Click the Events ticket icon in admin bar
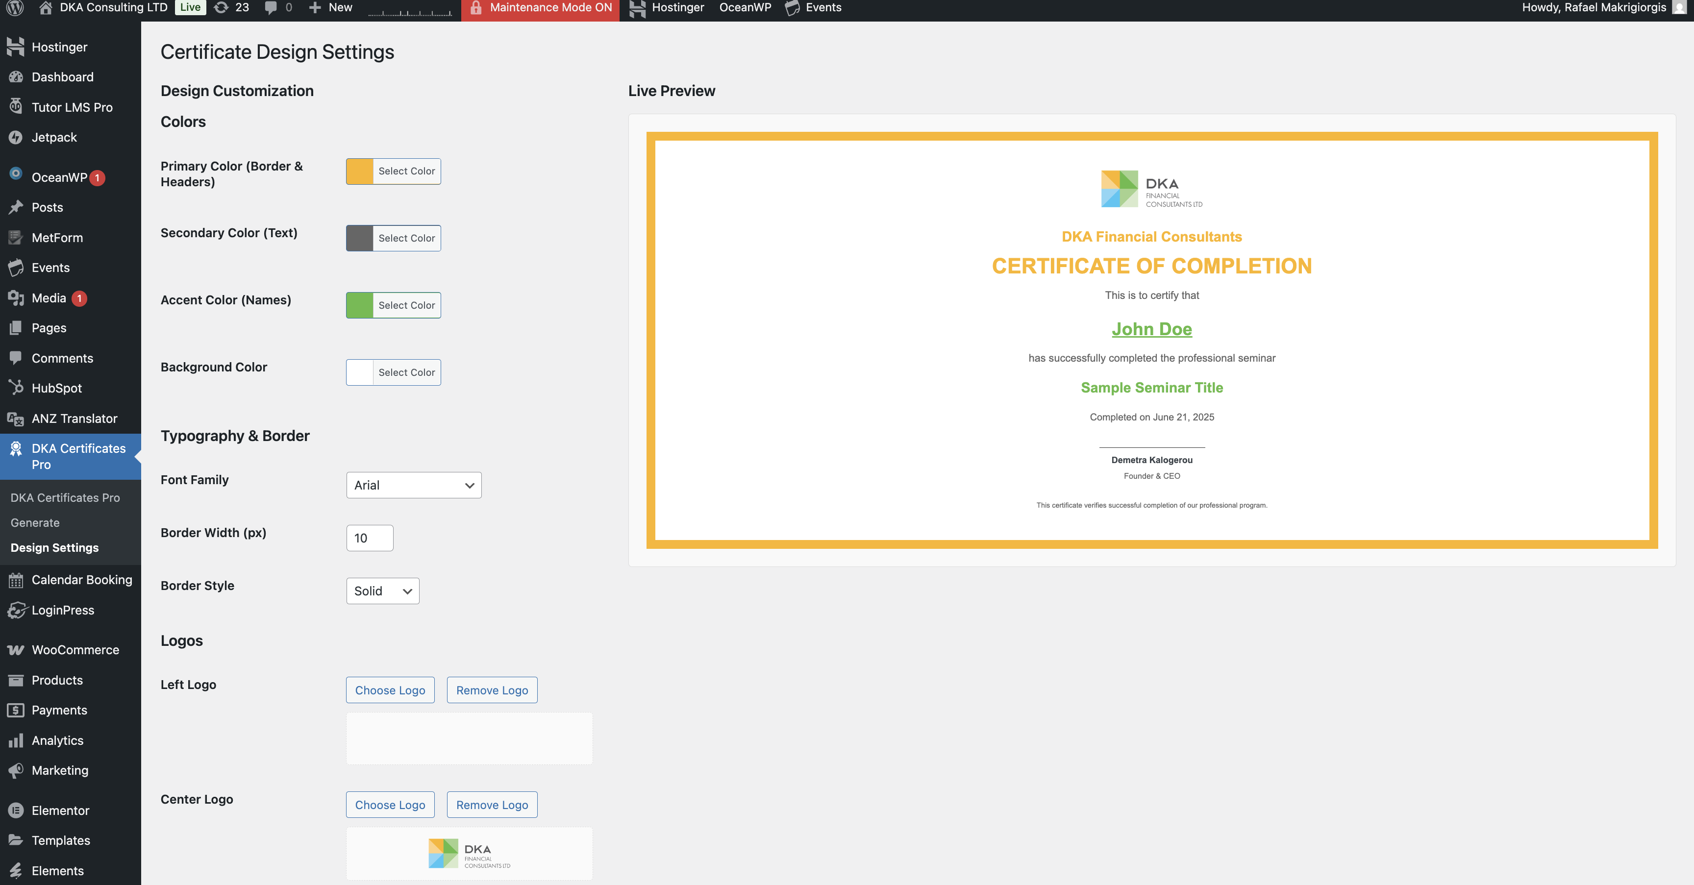This screenshot has height=885, width=1694. (x=793, y=8)
